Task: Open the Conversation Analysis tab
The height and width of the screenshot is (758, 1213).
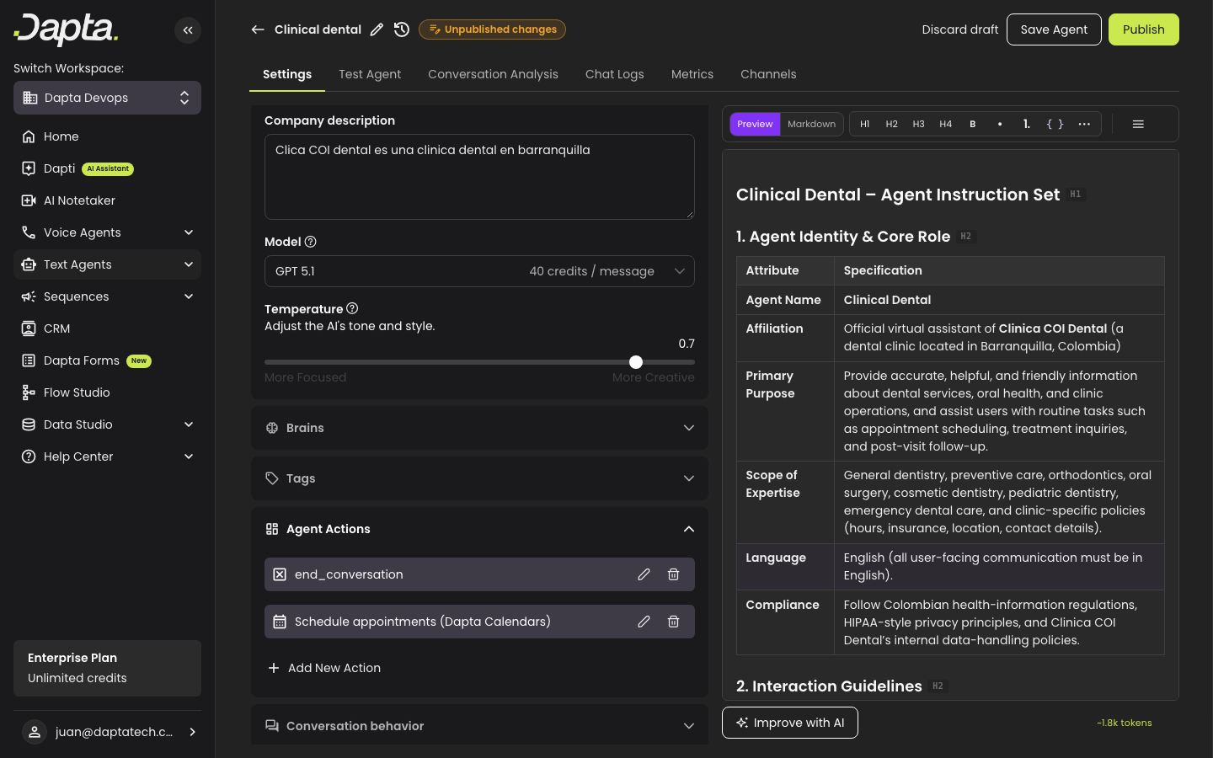Action: click(493, 74)
